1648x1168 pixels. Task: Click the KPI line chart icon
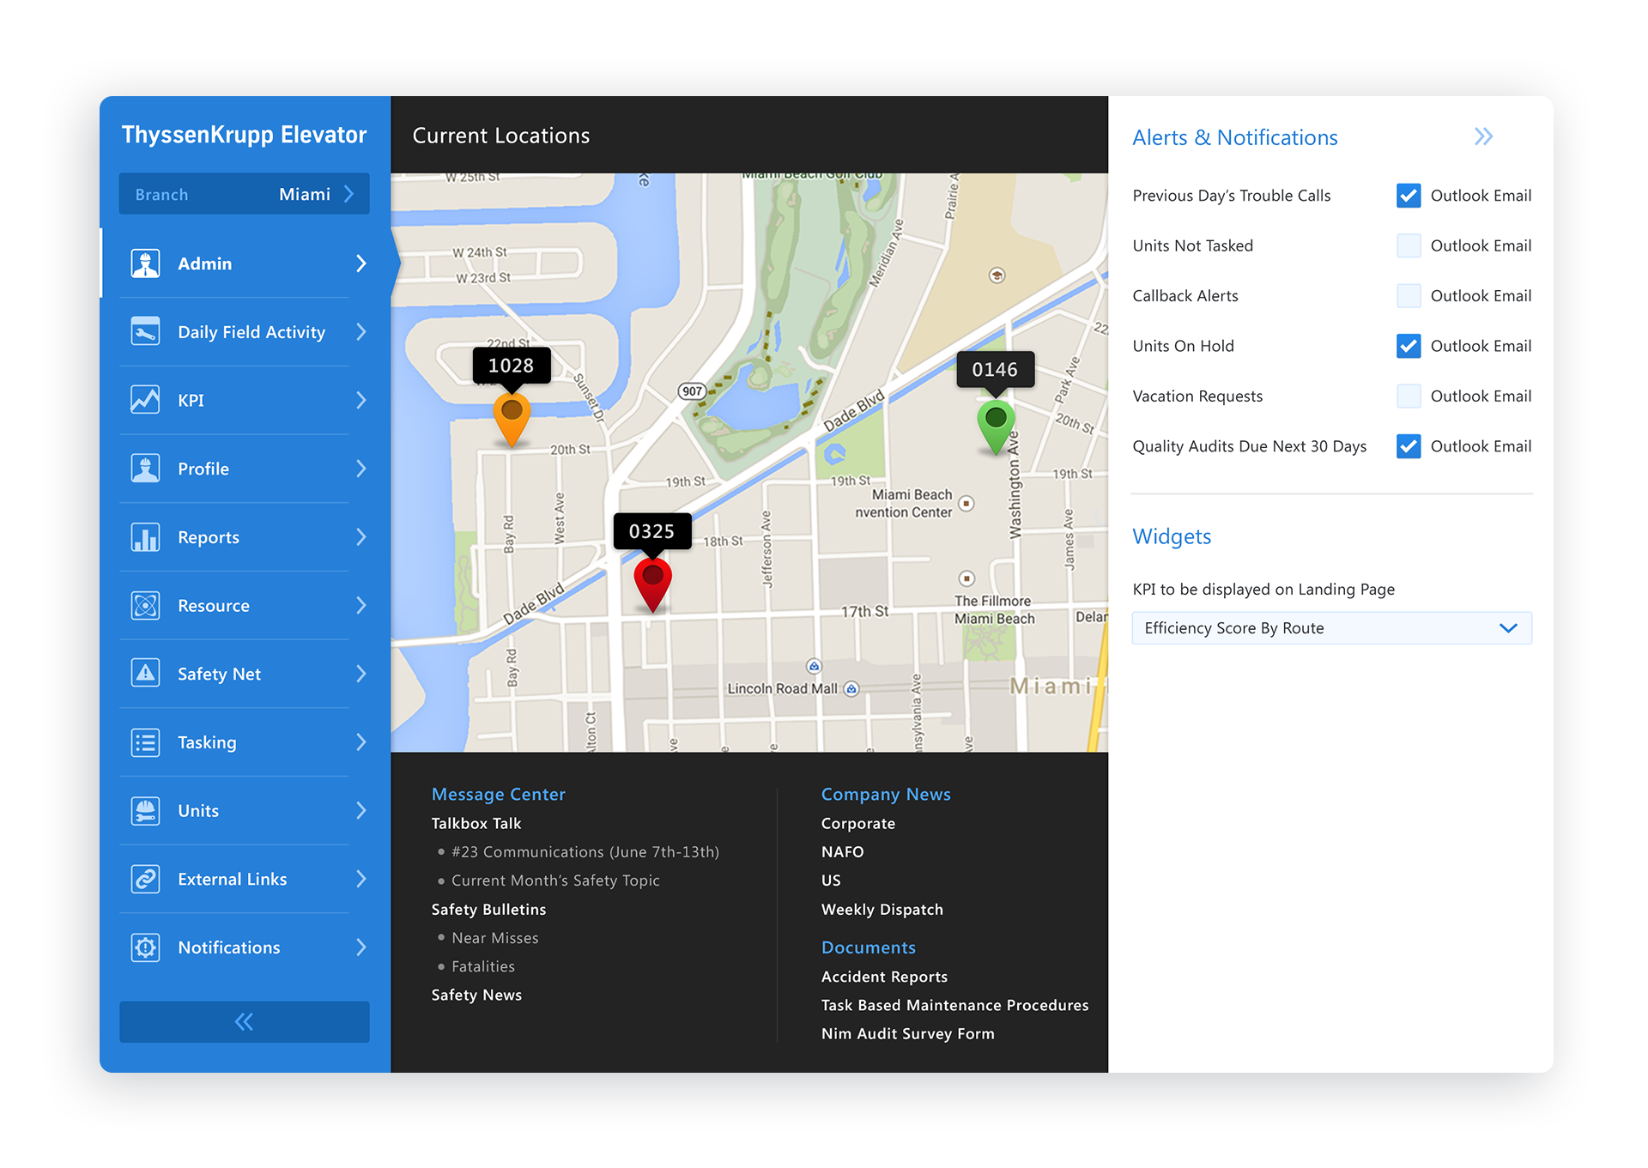coord(145,400)
